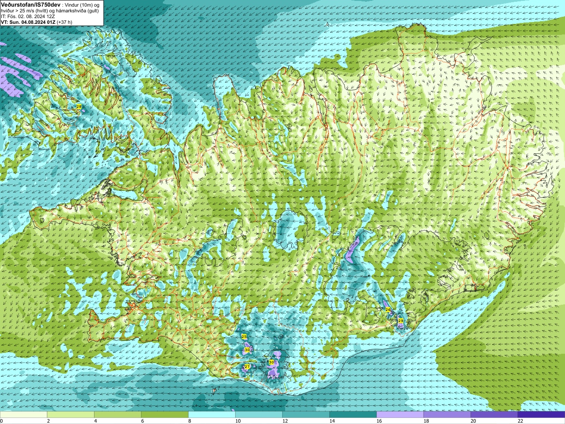Click the teal 12–14 m/s legend swatch

click(306, 415)
